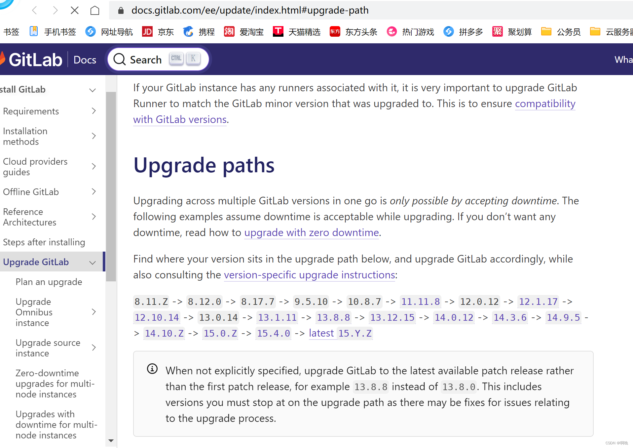Open Zero-downtime upgrades for multi-node instances
Viewport: 633px width, 448px height.
[55, 384]
